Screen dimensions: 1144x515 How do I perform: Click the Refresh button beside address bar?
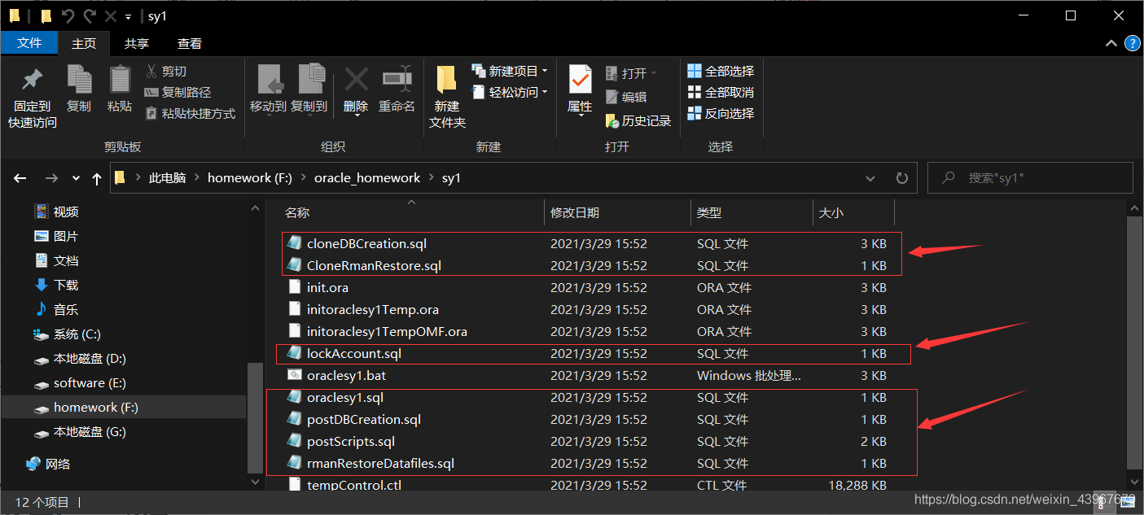[x=901, y=178]
